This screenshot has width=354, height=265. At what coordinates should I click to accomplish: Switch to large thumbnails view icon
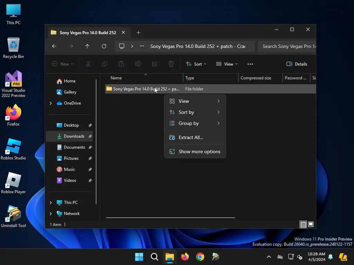click(x=311, y=224)
